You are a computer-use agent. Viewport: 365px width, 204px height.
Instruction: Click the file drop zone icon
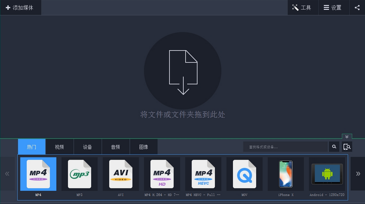[183, 71]
